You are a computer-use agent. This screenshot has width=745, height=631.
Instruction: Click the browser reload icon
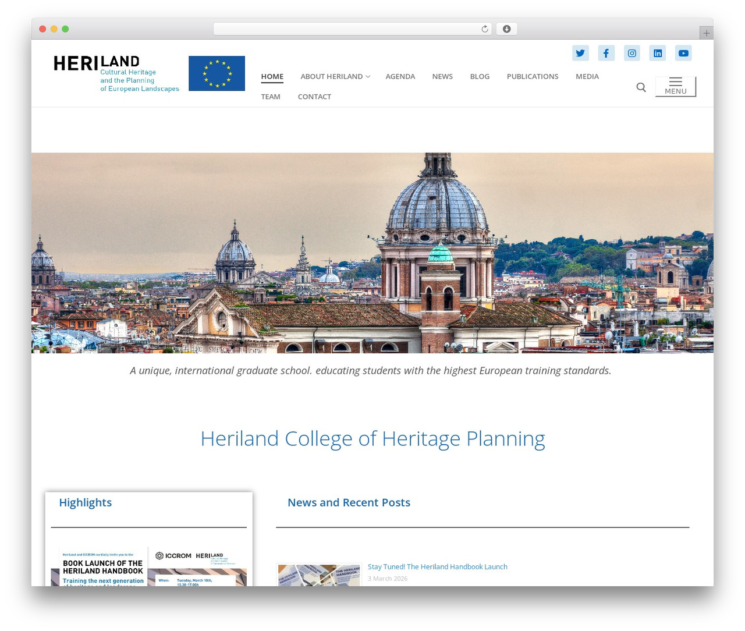click(484, 29)
